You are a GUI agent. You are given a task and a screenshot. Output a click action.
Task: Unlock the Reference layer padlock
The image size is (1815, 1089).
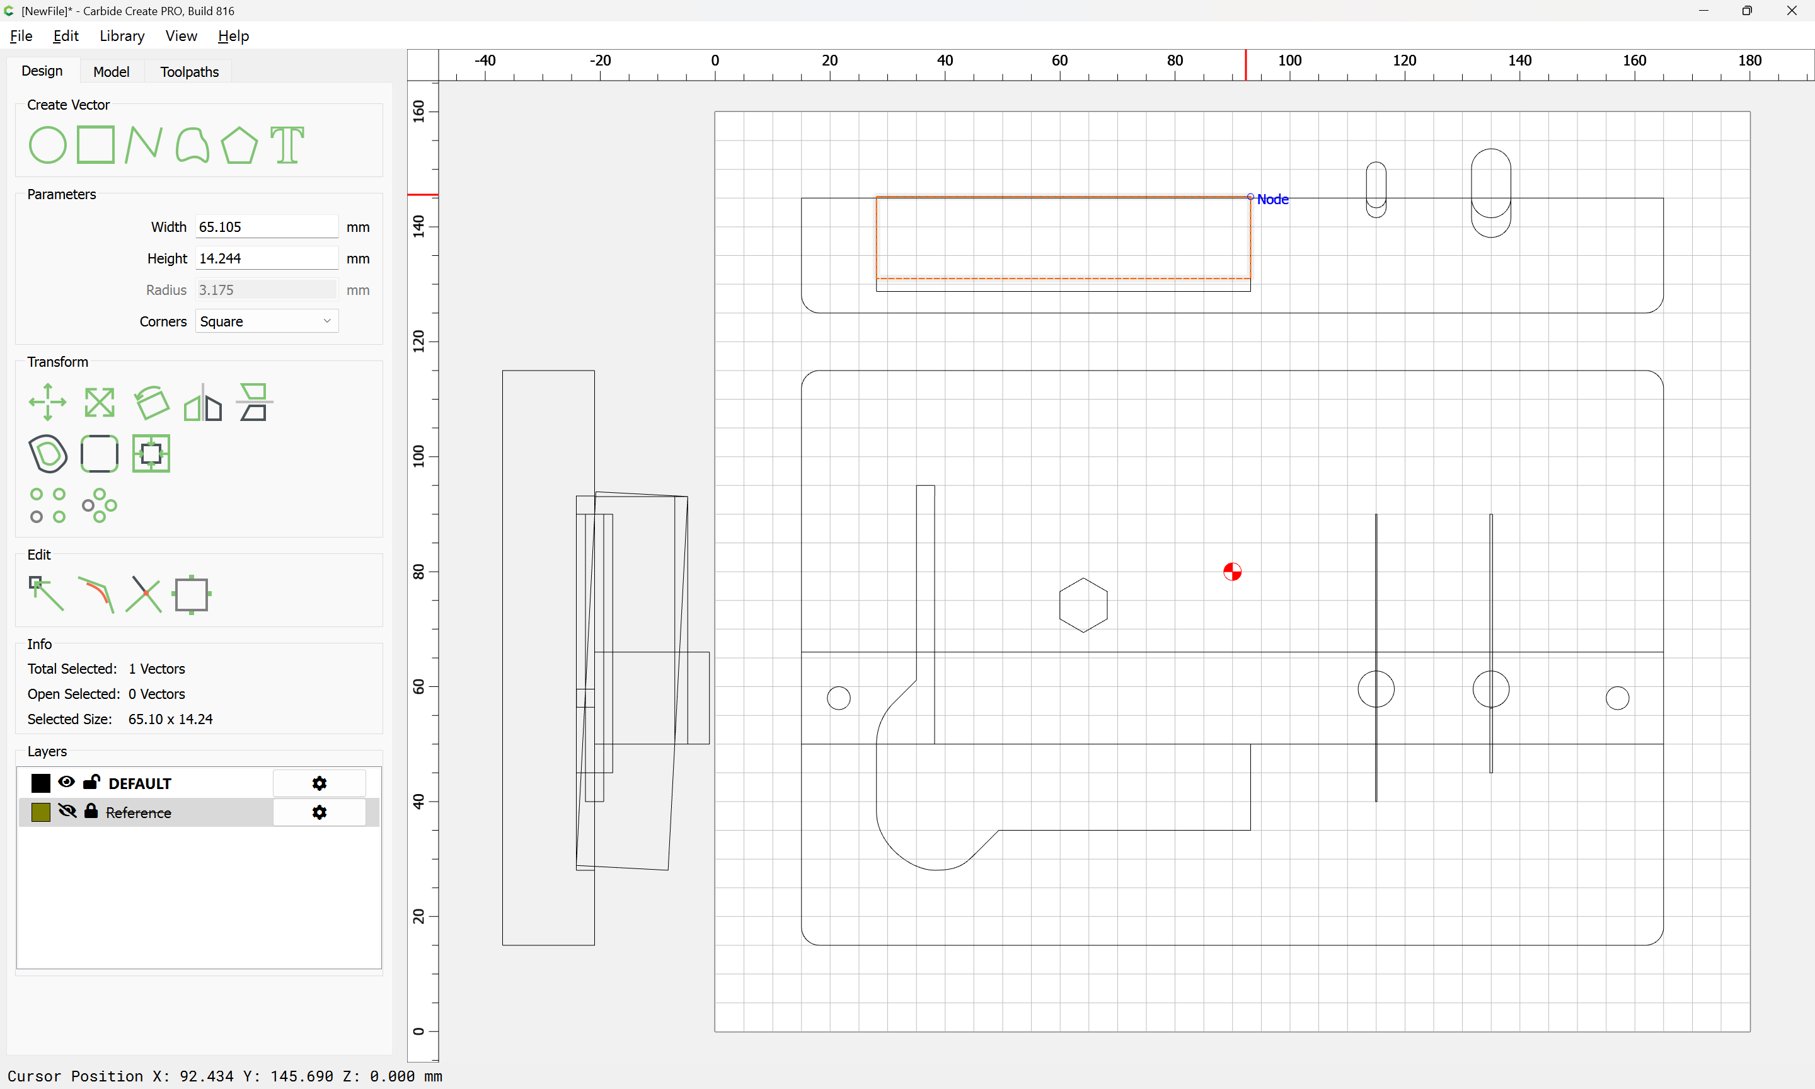91,811
